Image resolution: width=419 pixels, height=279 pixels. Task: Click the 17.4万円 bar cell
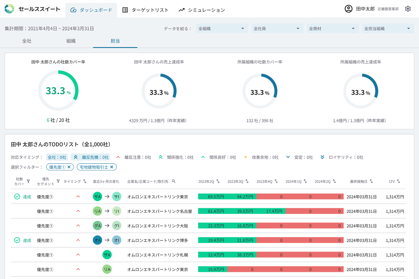pos(271,211)
